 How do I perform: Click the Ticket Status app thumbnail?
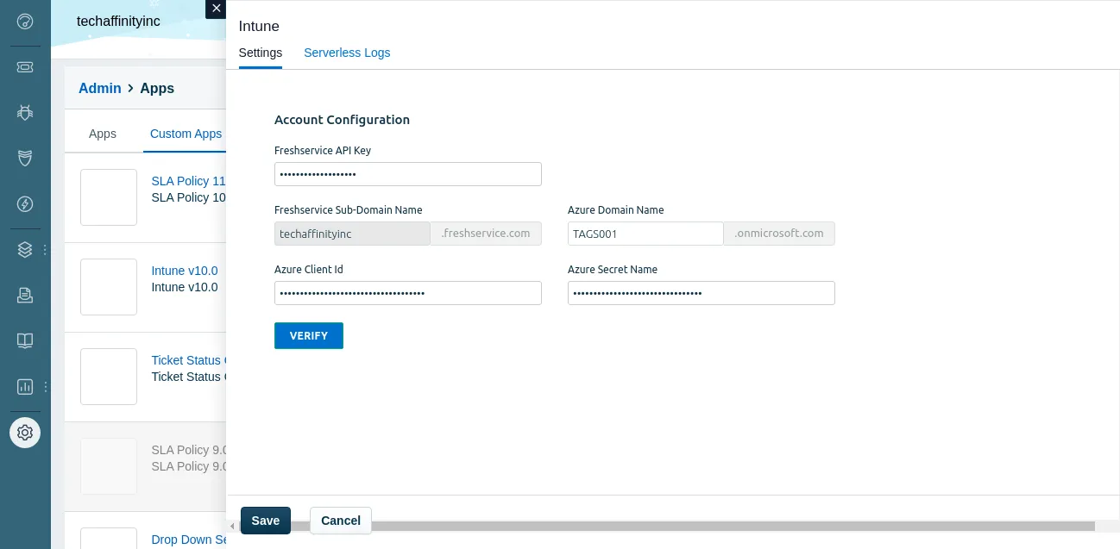tap(109, 377)
